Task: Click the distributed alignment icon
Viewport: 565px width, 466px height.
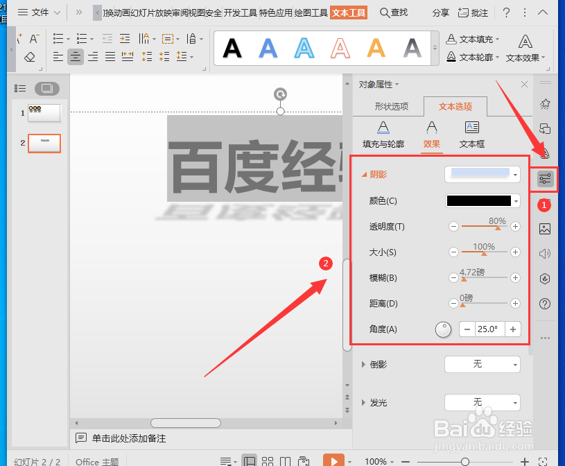Action: click(128, 56)
